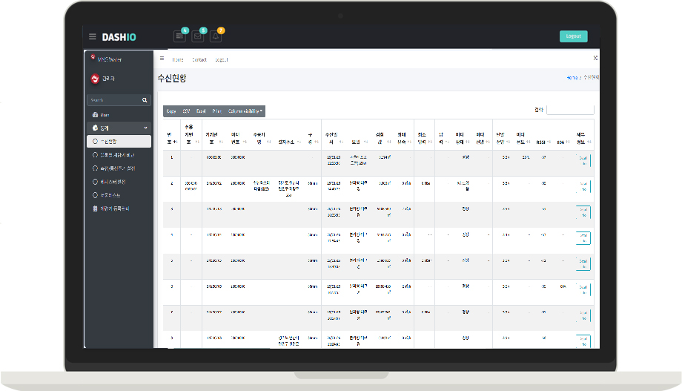Open the Main item in sidebar
This screenshot has width=682, height=391.
point(105,115)
